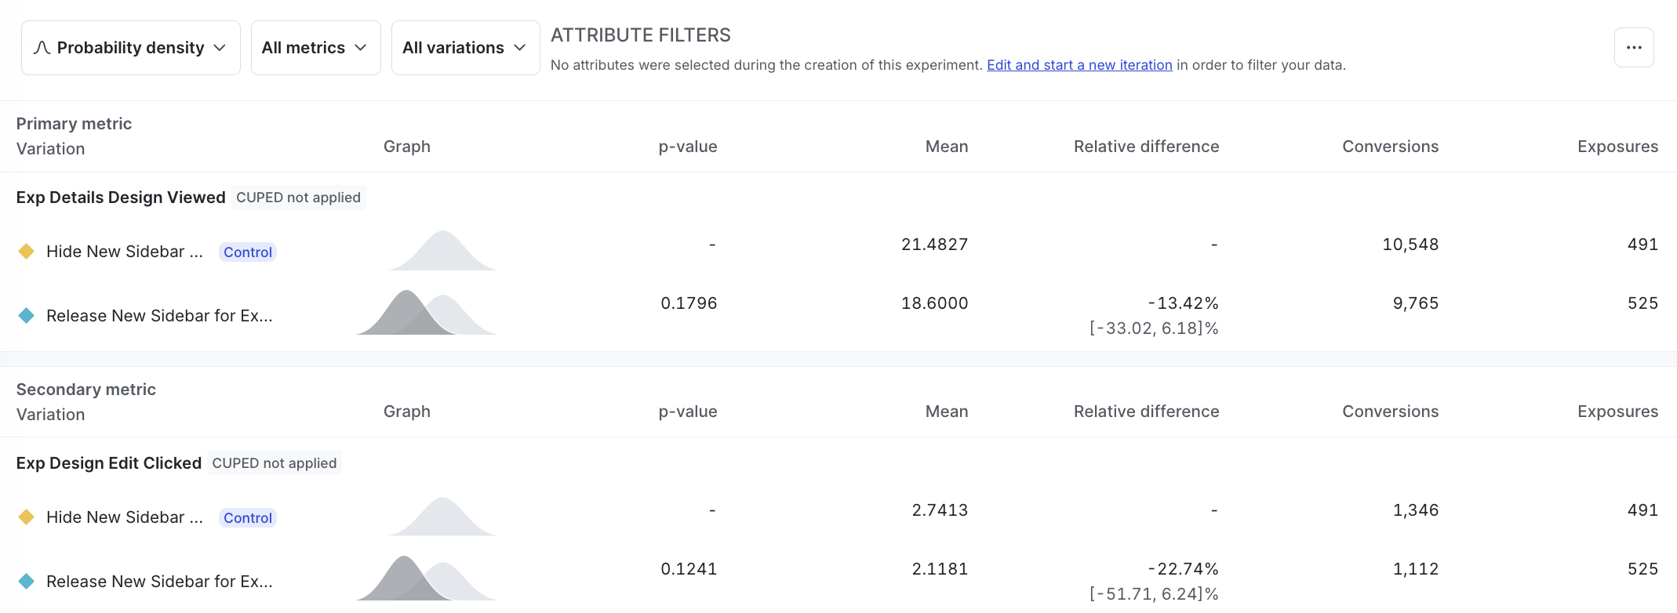Open the more options ellipsis menu

(1634, 47)
